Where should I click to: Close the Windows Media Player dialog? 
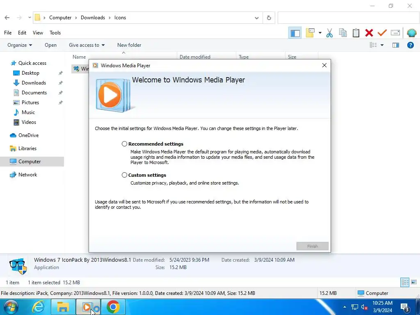(x=324, y=65)
